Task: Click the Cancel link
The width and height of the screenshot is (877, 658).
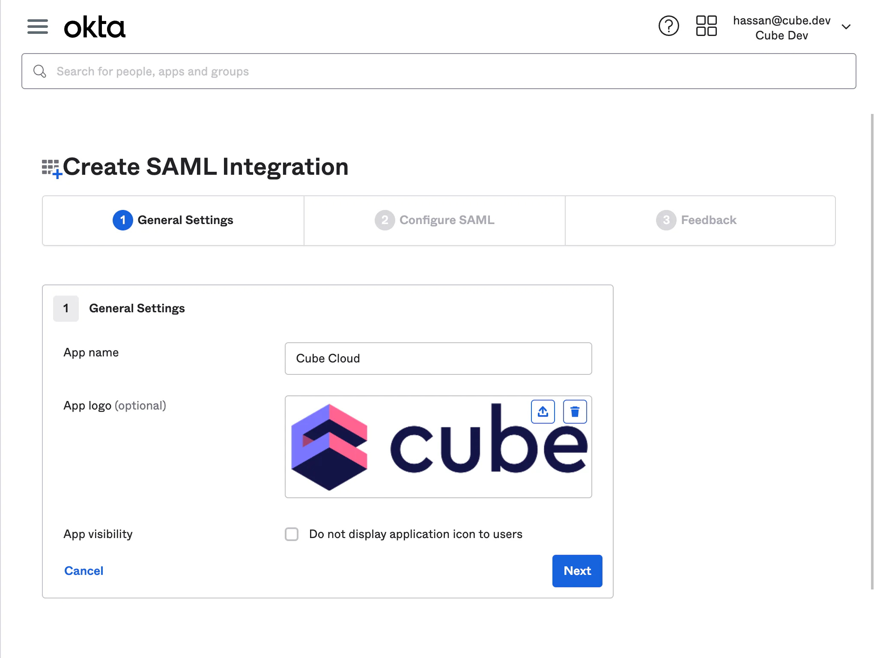Action: 84,571
